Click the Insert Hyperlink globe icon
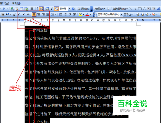This screenshot has height=123, width=161. (12, 9)
